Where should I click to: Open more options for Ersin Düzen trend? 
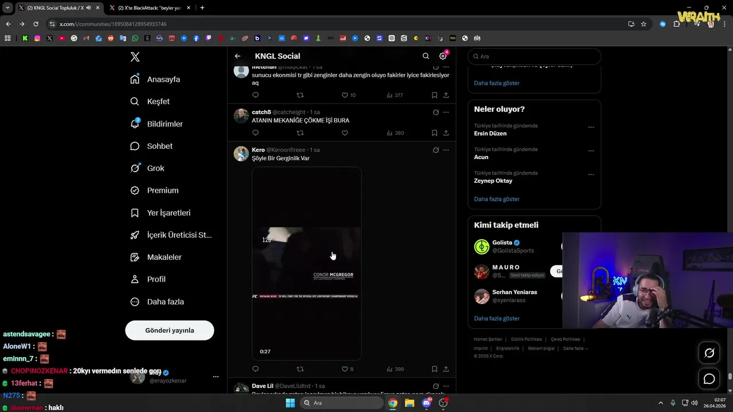tap(591, 127)
